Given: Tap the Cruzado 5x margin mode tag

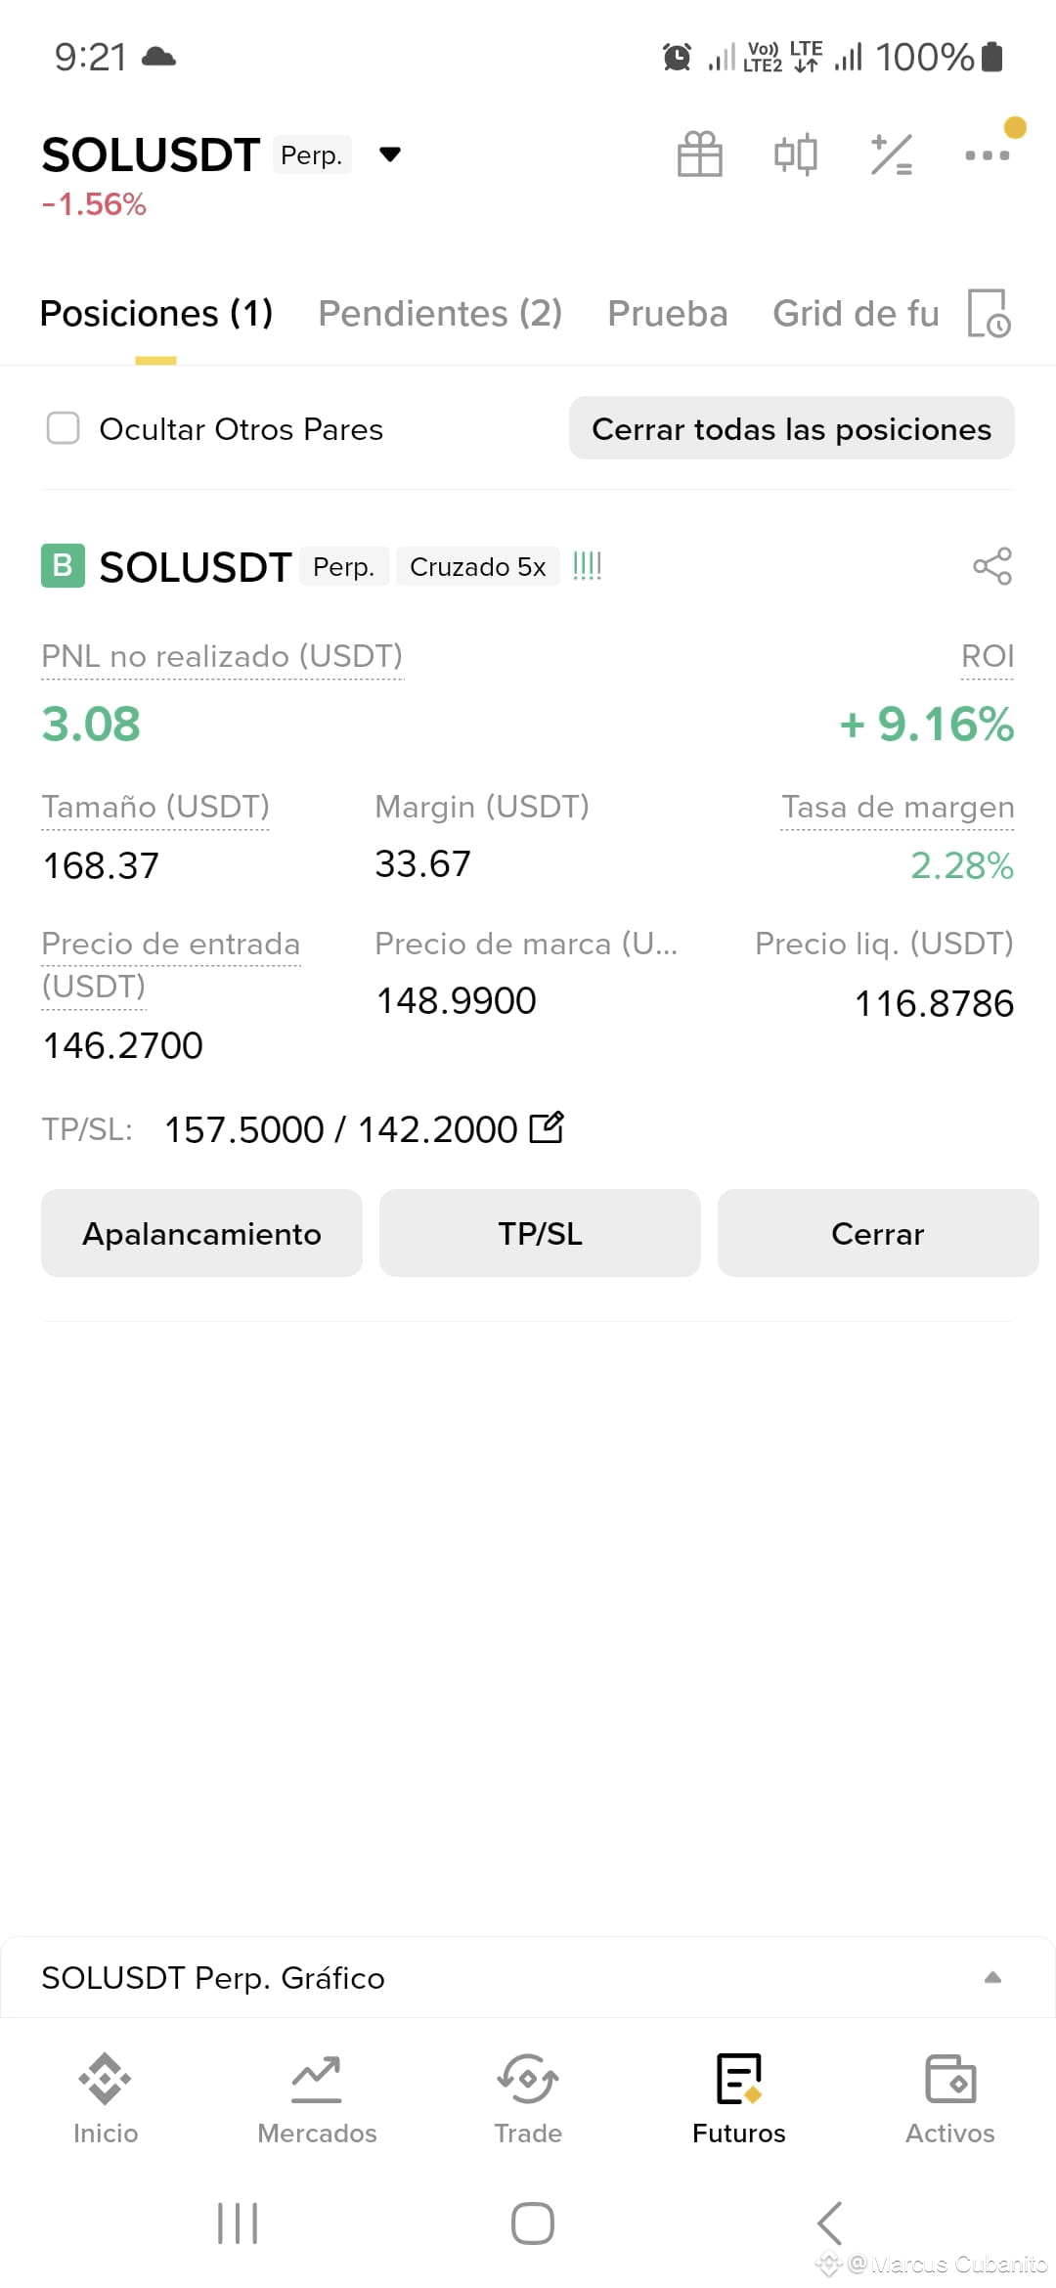Looking at the screenshot, I should tap(477, 567).
